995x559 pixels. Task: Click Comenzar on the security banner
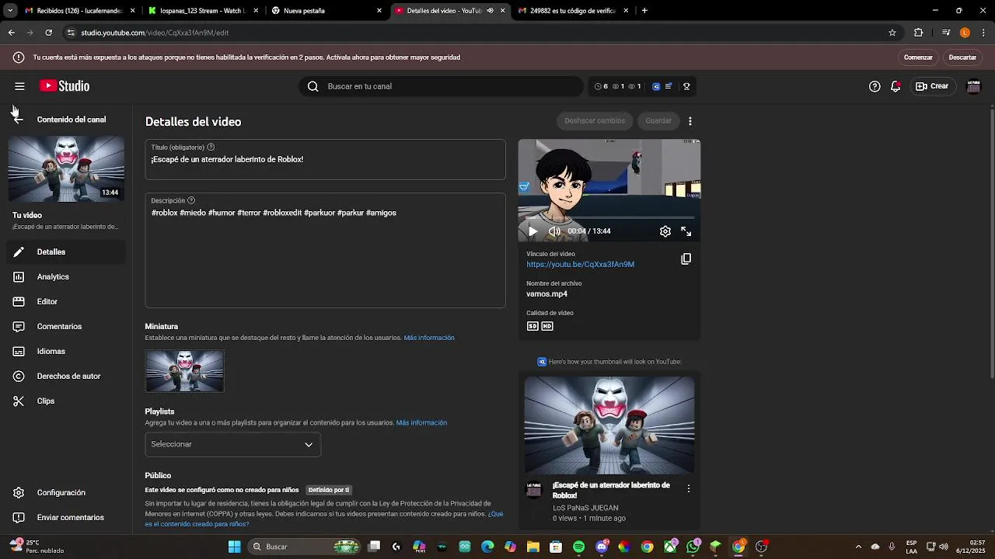(x=918, y=57)
